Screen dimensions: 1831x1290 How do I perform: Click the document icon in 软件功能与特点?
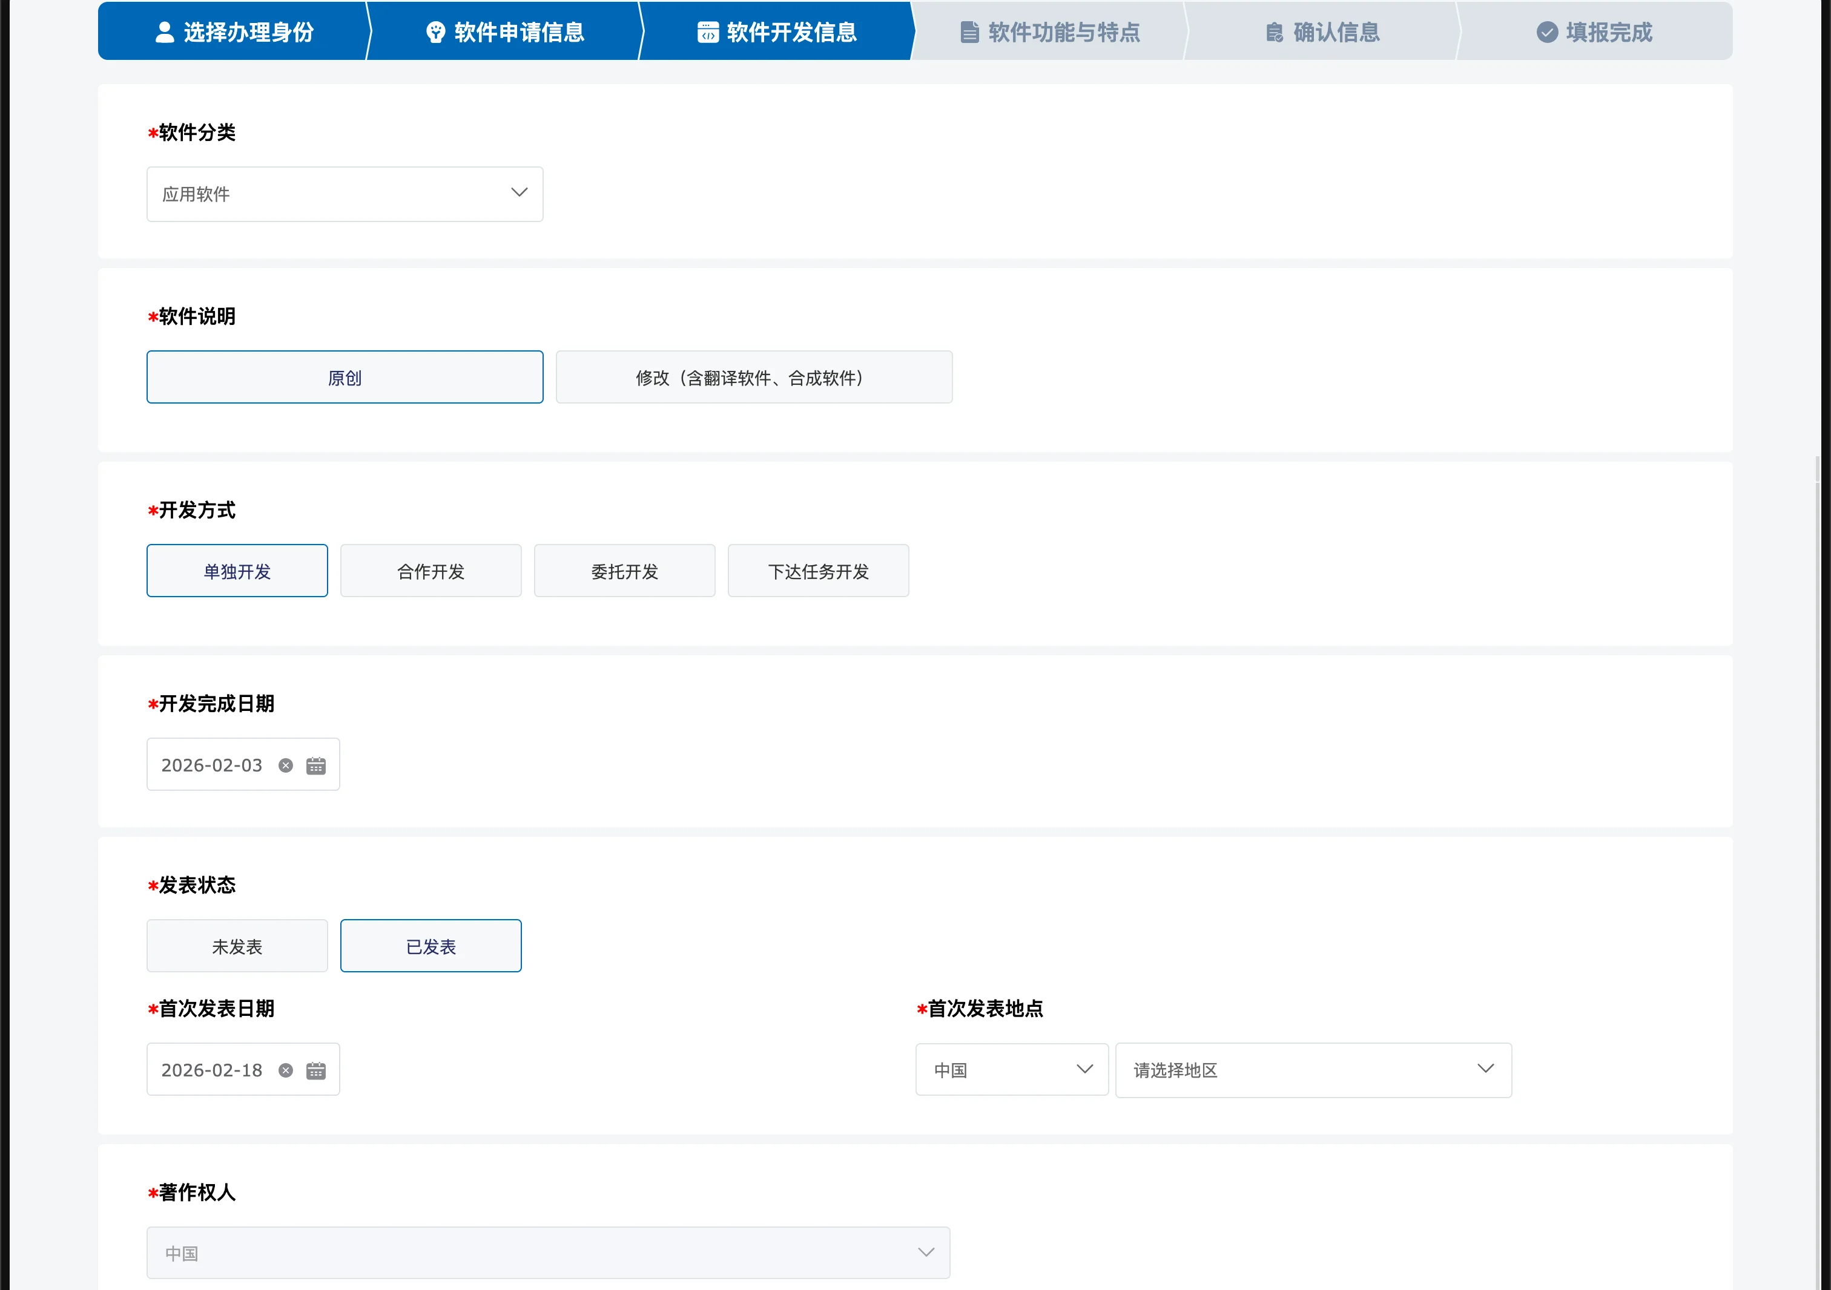[x=969, y=32]
